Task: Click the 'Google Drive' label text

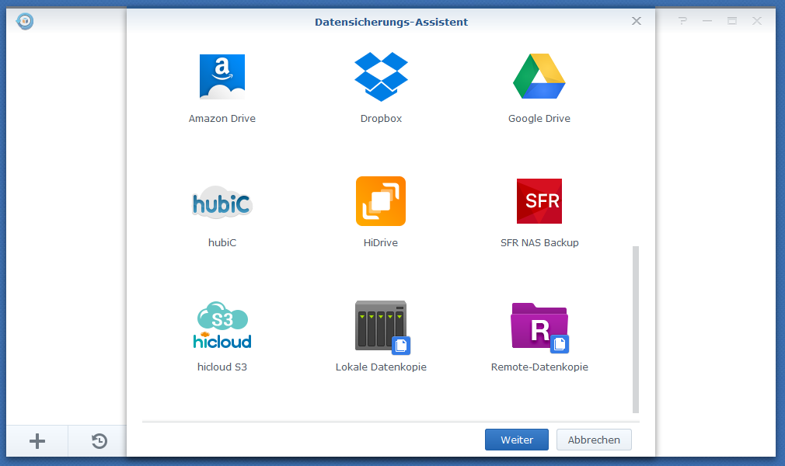Action: point(539,118)
